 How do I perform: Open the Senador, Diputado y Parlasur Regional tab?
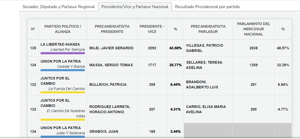coord(59,7)
